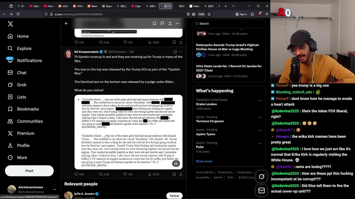Click flag icon in post header

pos(162,23)
